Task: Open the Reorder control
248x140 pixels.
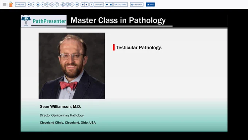Action: [20, 4]
